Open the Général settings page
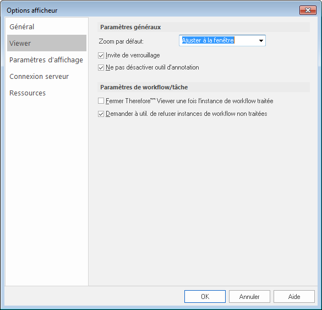 pos(47,27)
